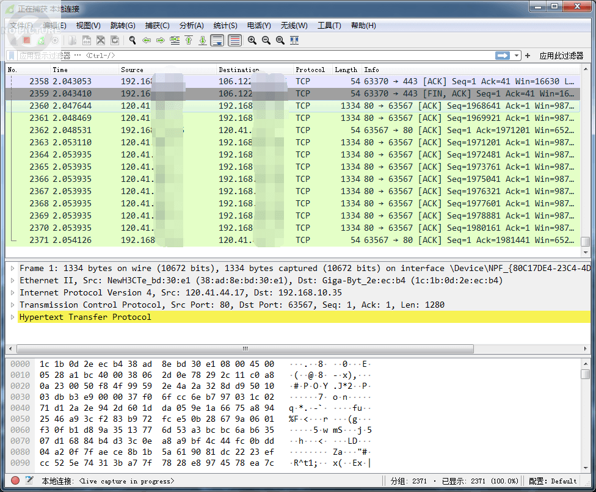Go back to the previous packet
The image size is (596, 492).
pyautogui.click(x=147, y=40)
